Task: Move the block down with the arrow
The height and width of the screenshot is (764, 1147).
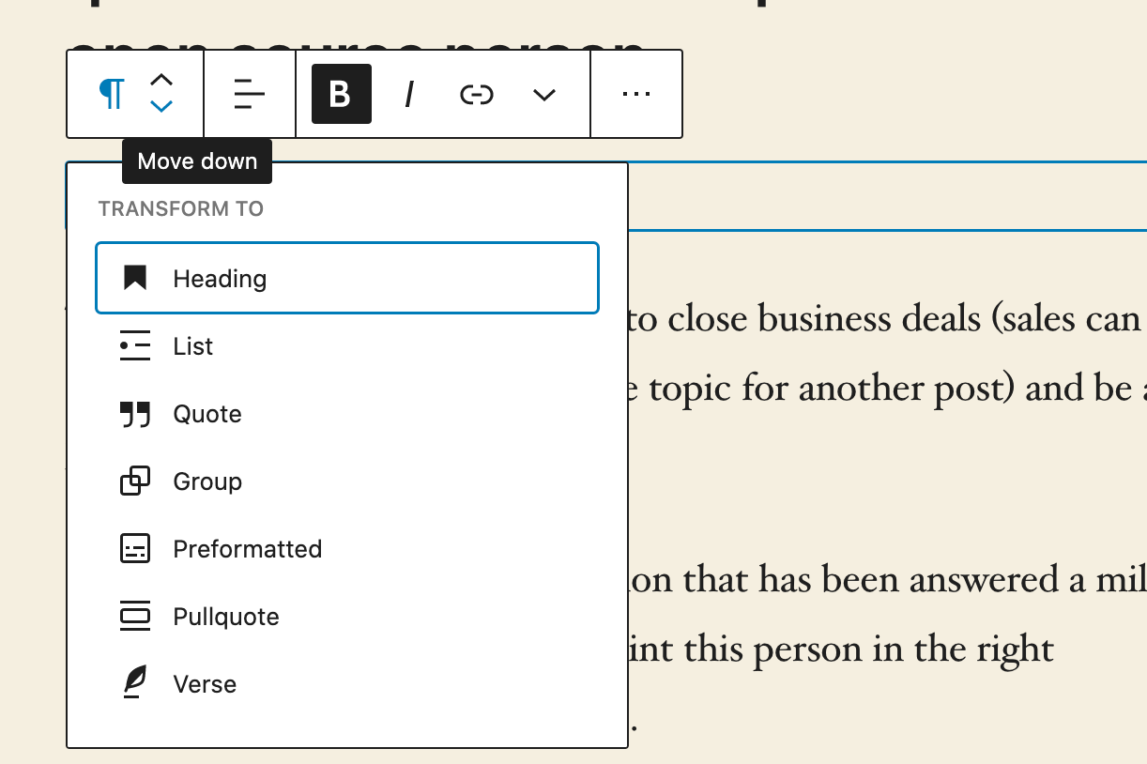Action: [x=162, y=106]
